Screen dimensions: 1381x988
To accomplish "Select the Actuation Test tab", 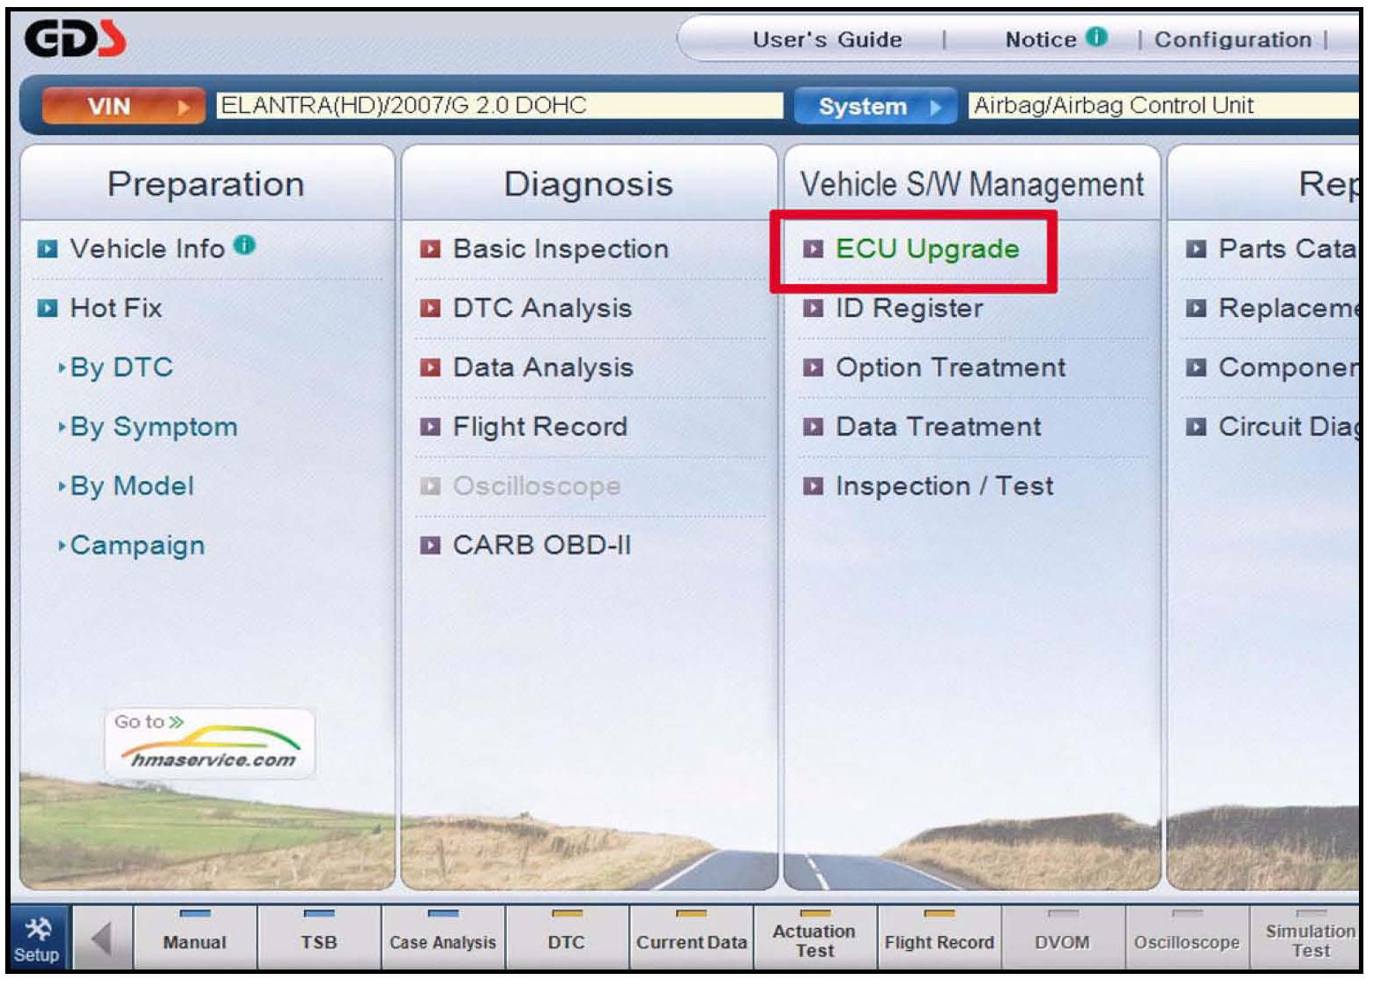I will pos(814,940).
